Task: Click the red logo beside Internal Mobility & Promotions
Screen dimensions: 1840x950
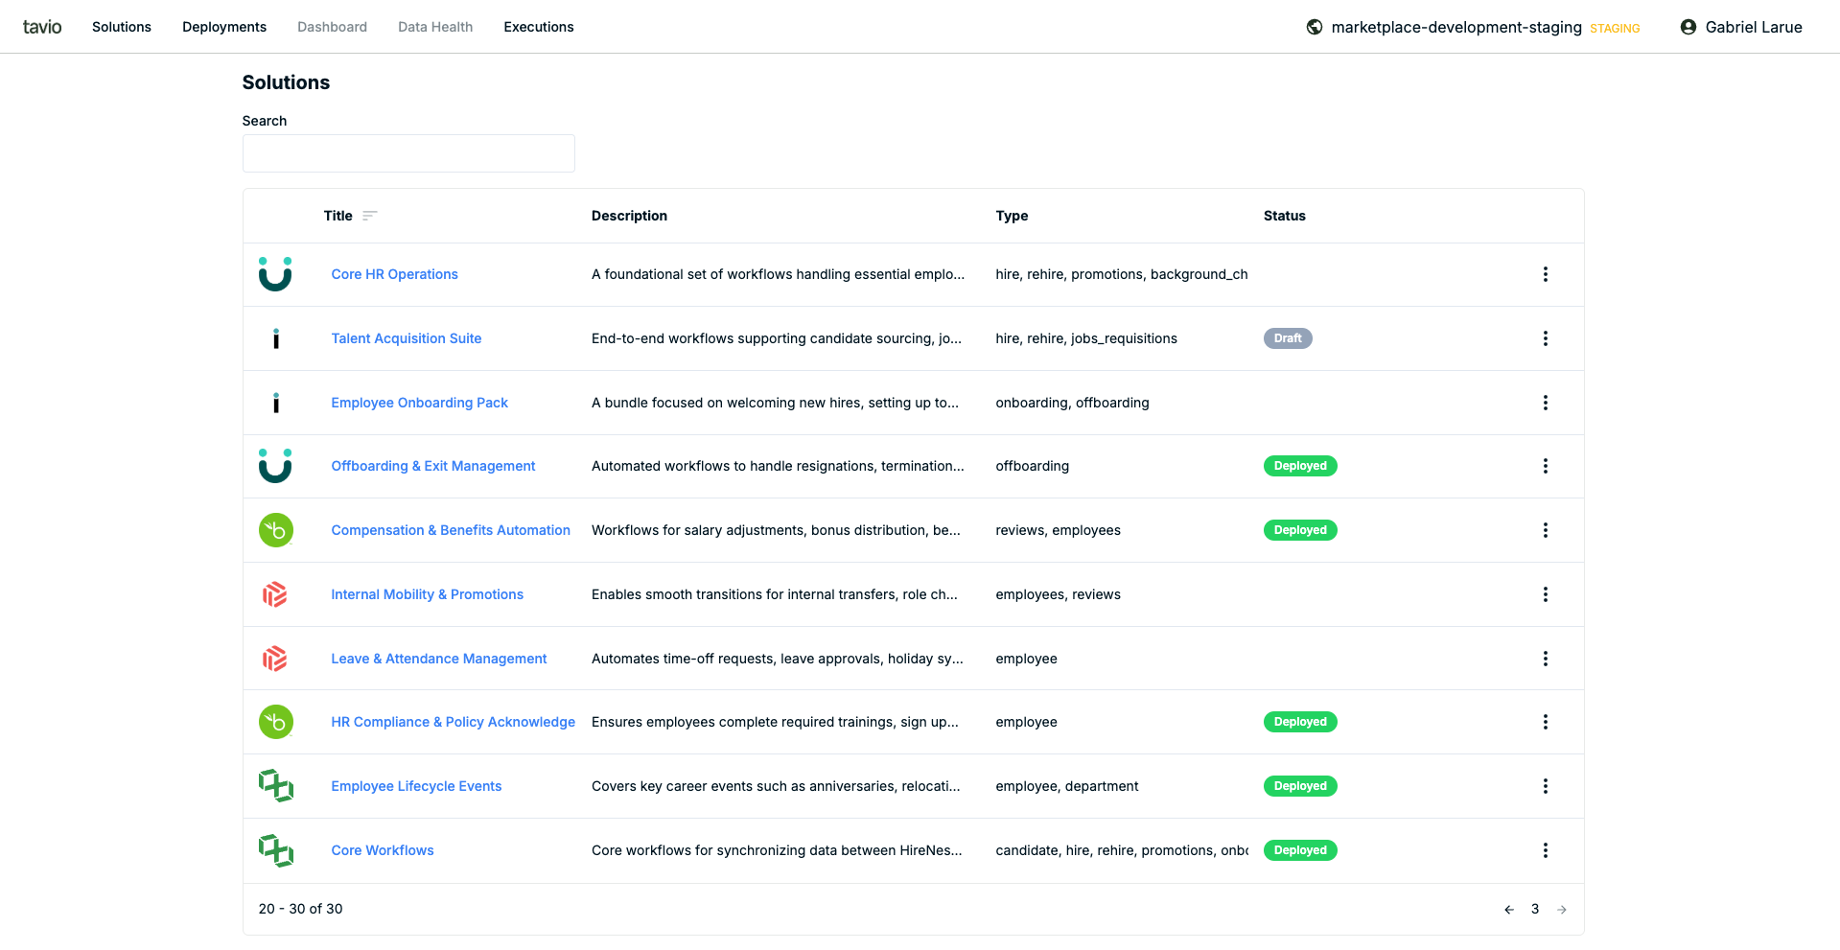Action: tap(275, 594)
